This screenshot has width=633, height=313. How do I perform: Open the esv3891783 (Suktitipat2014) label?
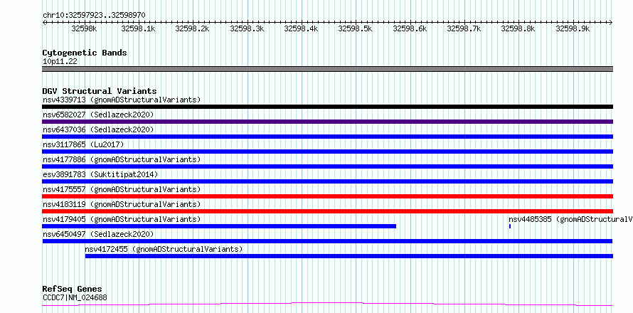point(100,174)
